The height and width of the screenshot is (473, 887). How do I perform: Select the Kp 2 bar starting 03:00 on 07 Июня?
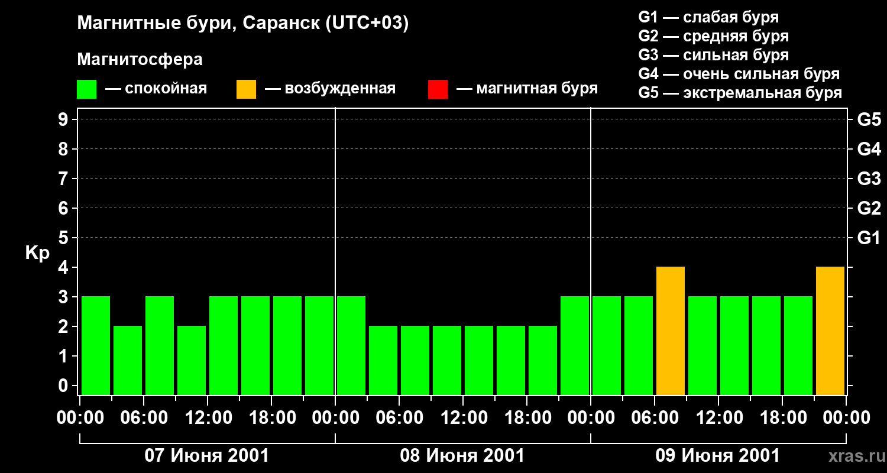(128, 361)
